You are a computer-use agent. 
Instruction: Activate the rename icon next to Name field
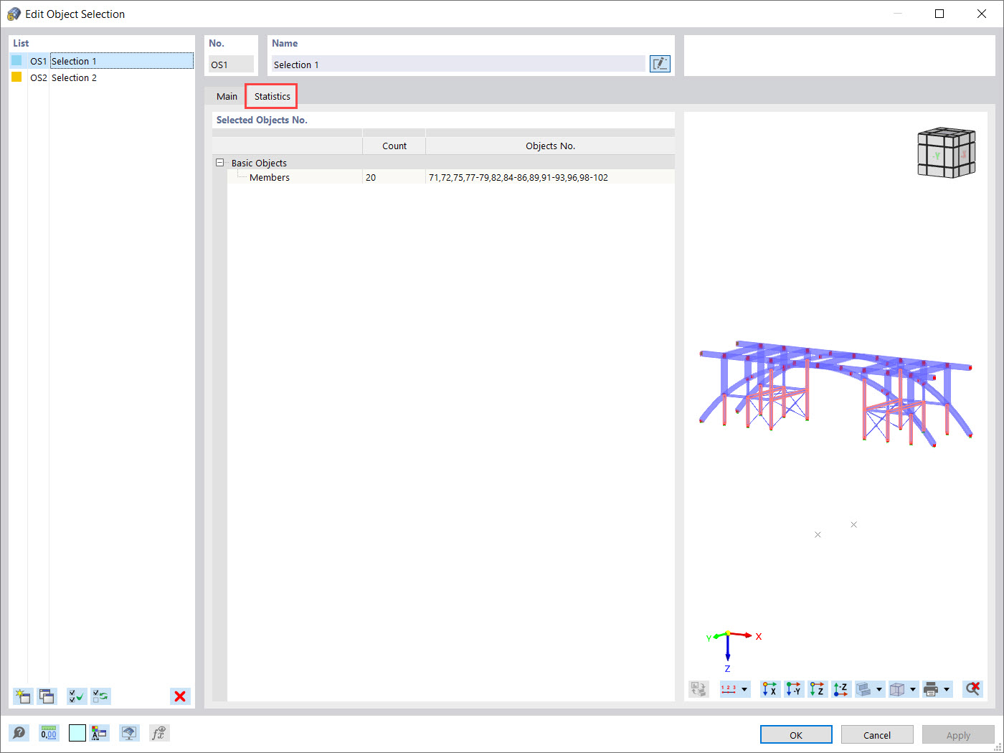659,63
